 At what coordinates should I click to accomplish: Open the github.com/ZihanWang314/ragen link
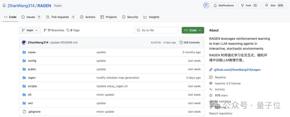point(237,70)
